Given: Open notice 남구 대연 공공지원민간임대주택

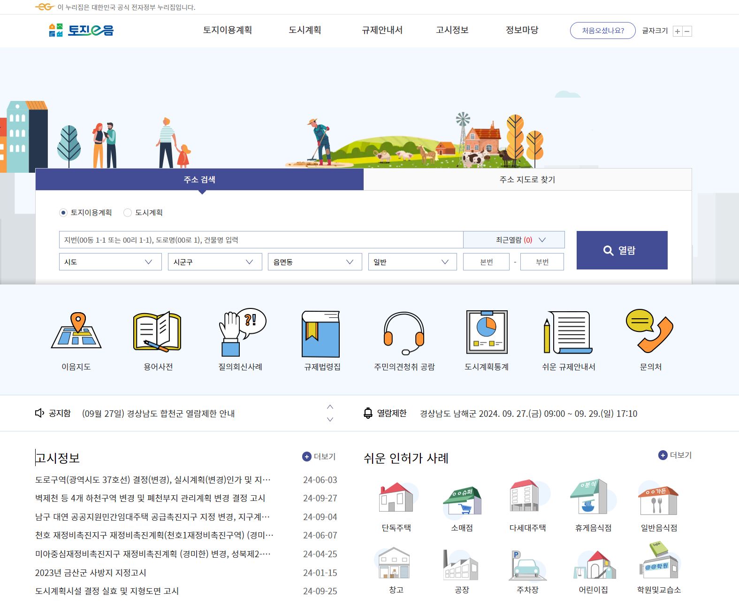Looking at the screenshot, I should click(152, 517).
